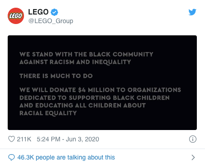Click the "Racial equality" closing line

pos(48,113)
